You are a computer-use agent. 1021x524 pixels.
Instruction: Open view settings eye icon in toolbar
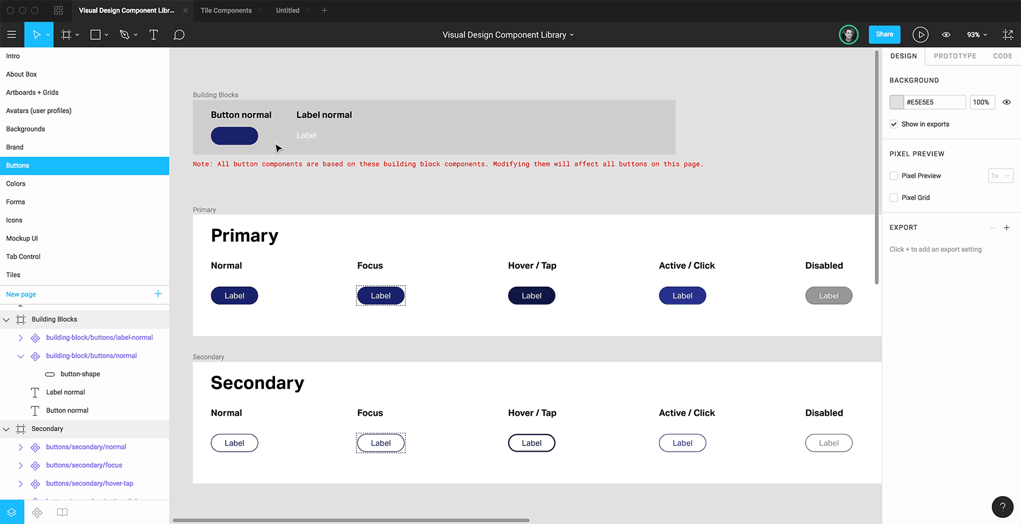[x=946, y=35]
